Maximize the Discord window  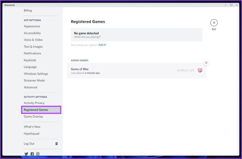pos(231,5)
